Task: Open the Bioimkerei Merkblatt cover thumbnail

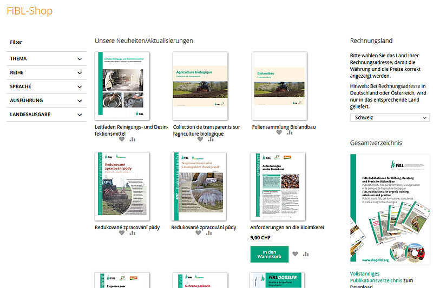Action: (278, 186)
